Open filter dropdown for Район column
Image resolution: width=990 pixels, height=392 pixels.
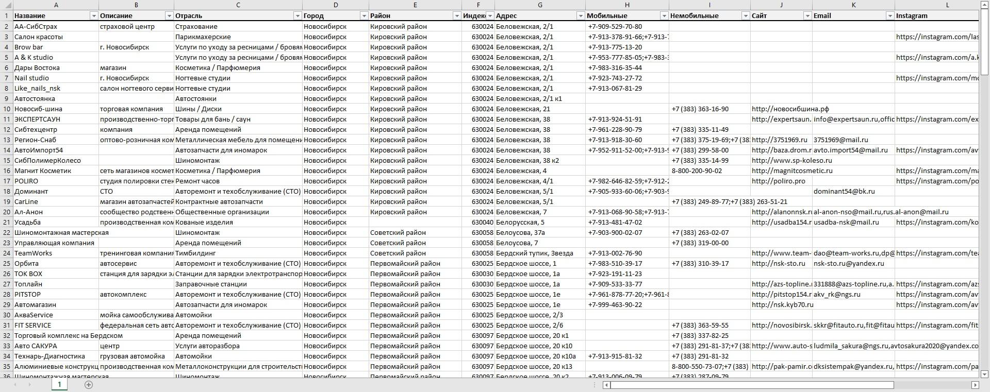pyautogui.click(x=457, y=16)
